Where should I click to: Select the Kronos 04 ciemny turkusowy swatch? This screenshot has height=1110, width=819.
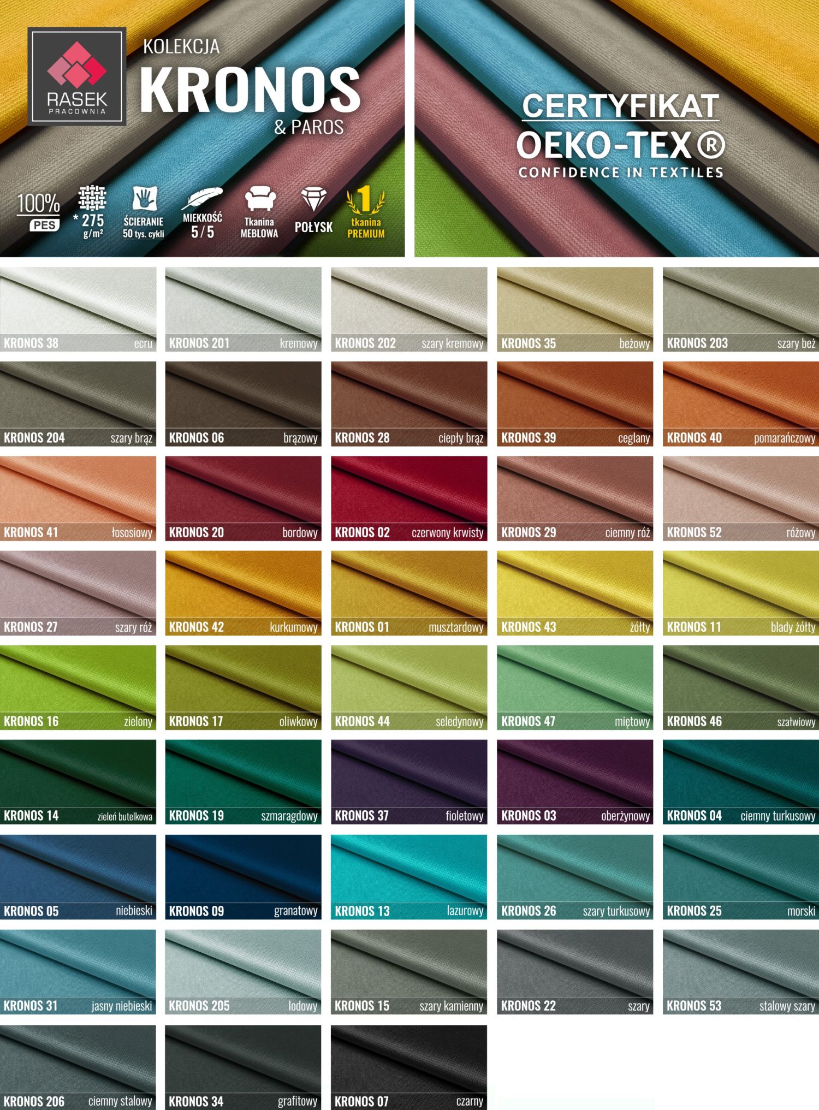point(741,782)
